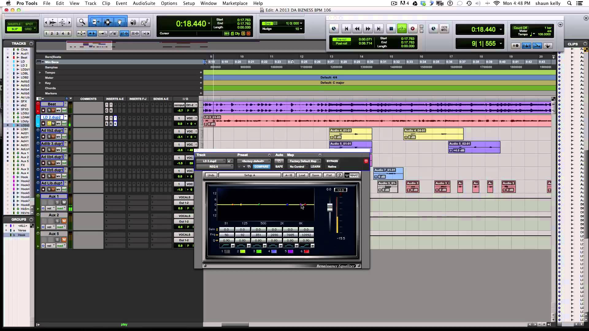This screenshot has height=331, width=589.
Task: Click the plug-in target red icon
Action: tap(366, 161)
